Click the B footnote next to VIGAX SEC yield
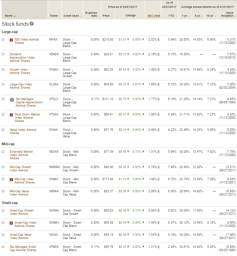The height and width of the screenshot is (256, 237). tap(159, 70)
